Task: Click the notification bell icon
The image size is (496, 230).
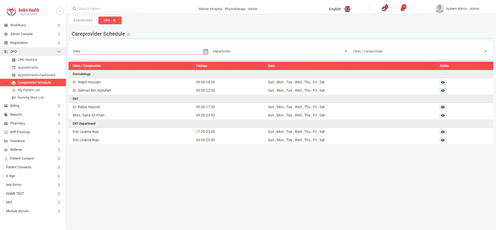Action: pyautogui.click(x=402, y=9)
